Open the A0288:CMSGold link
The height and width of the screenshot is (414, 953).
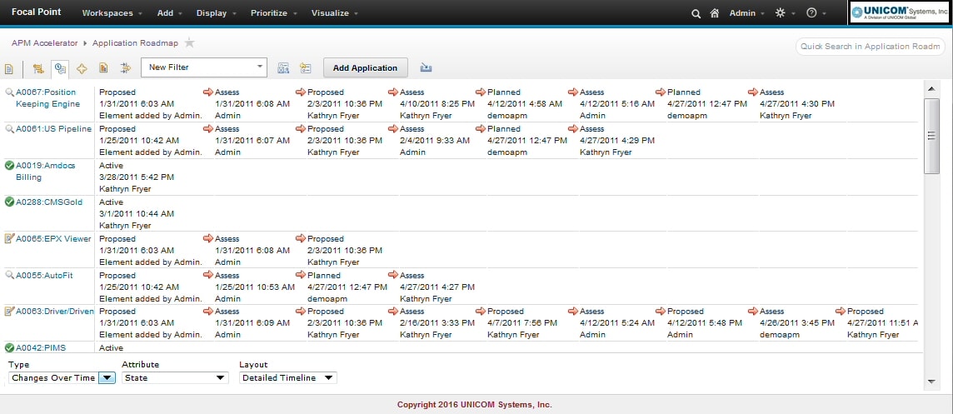[49, 202]
